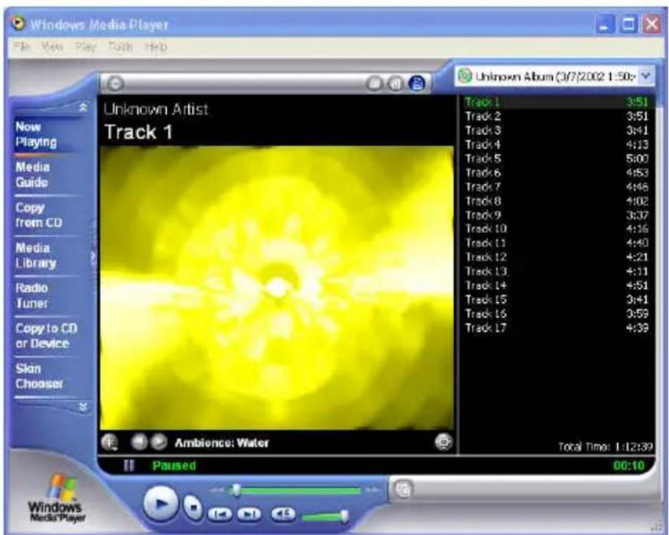
Task: Click the Total Time 1:12:39 label
Action: pyautogui.click(x=605, y=447)
